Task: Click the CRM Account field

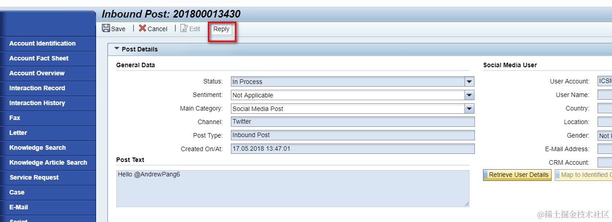Action: 605,162
